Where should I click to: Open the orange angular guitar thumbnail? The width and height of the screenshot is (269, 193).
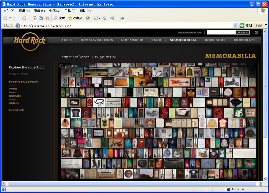pos(179,82)
